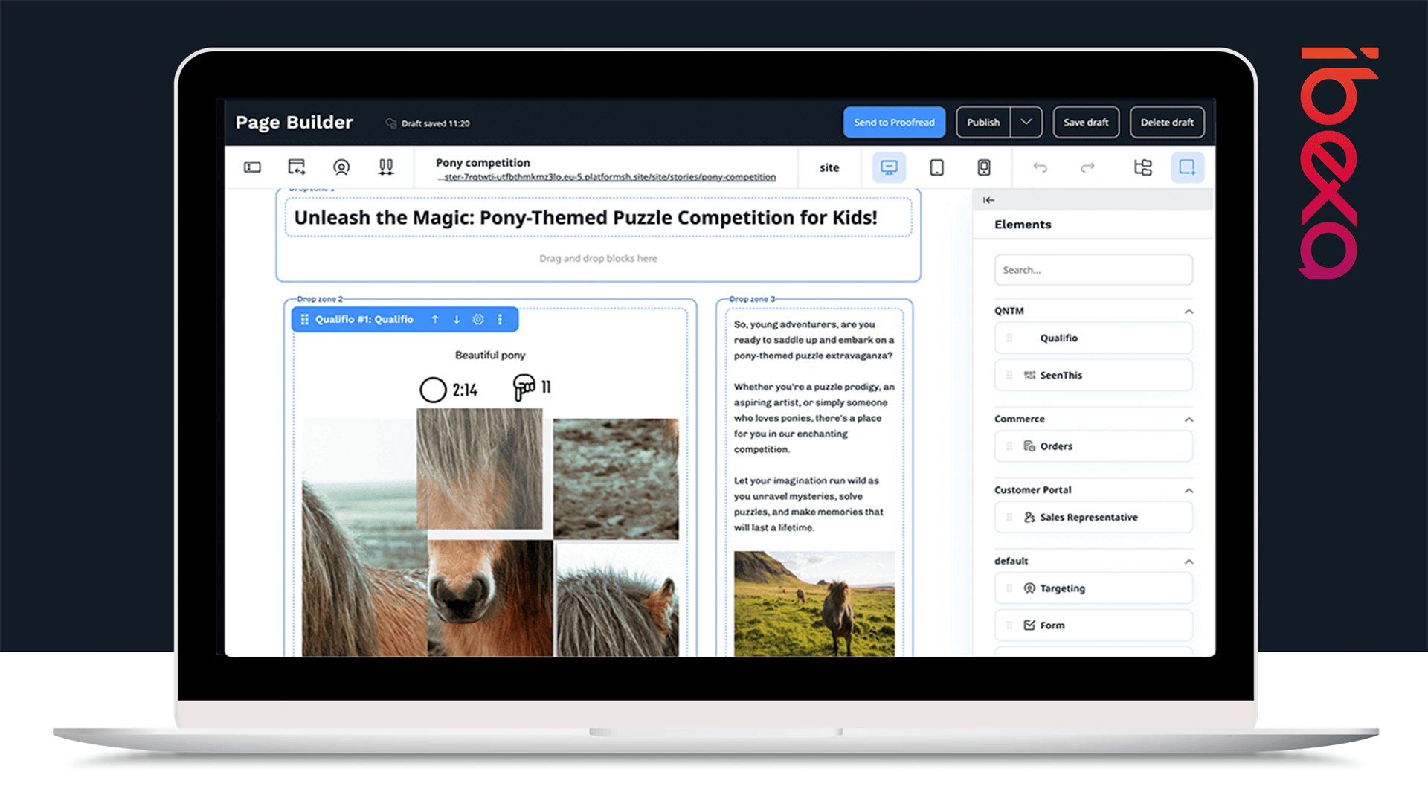Click the Qualifio element drag handle
The height and width of the screenshot is (804, 1428).
click(x=1009, y=338)
